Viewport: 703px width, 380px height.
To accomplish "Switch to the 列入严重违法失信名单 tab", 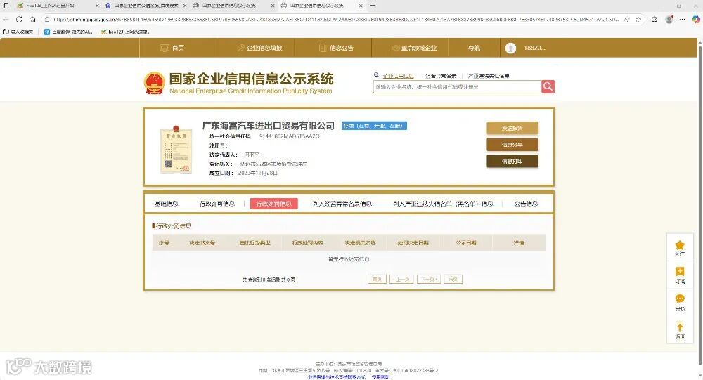I will click(443, 204).
